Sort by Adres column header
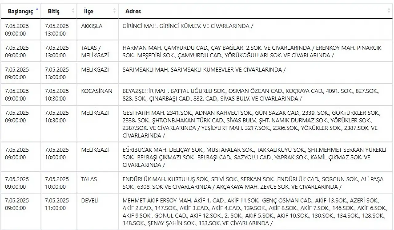 256,11
